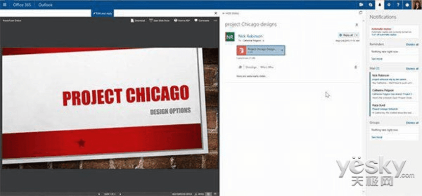Image resolution: width=422 pixels, height=196 pixels.
Task: Open settings gear in the top bar
Action: tap(389, 4)
